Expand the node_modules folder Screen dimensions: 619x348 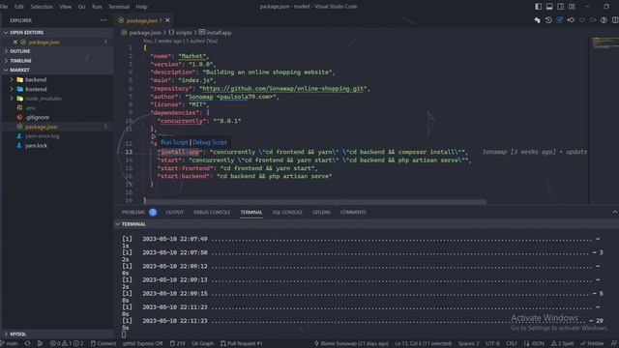point(43,99)
